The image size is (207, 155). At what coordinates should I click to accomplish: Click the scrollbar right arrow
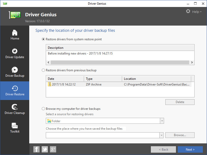[x=192, y=62]
